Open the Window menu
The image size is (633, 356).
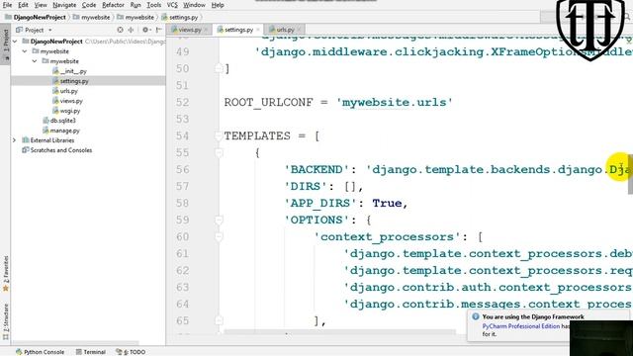pos(194,5)
